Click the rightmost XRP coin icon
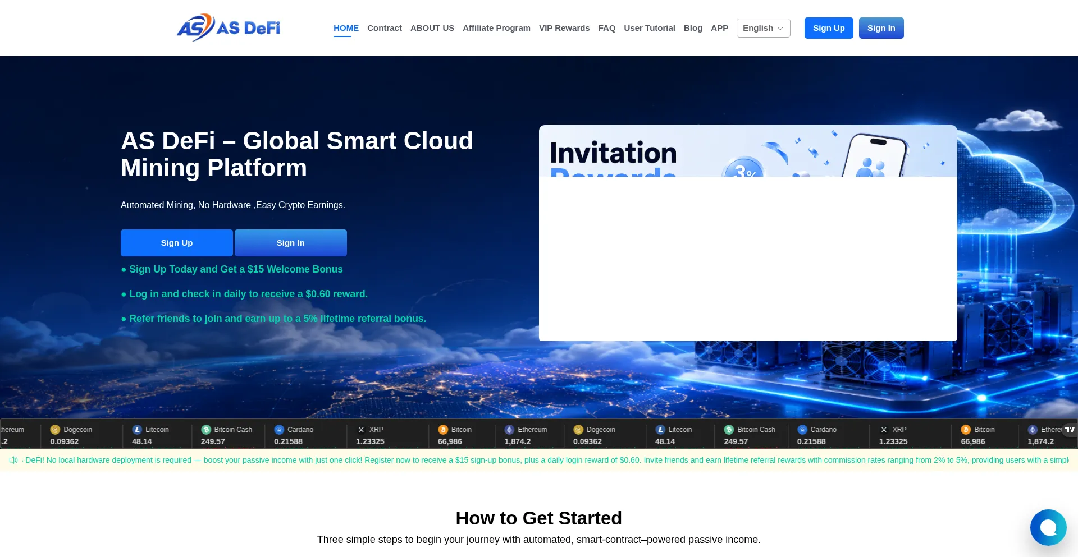This screenshot has height=557, width=1078. coord(884,430)
